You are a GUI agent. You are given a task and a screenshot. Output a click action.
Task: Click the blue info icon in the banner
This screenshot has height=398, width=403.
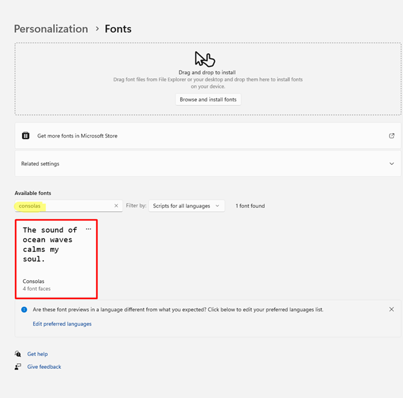tap(24, 309)
